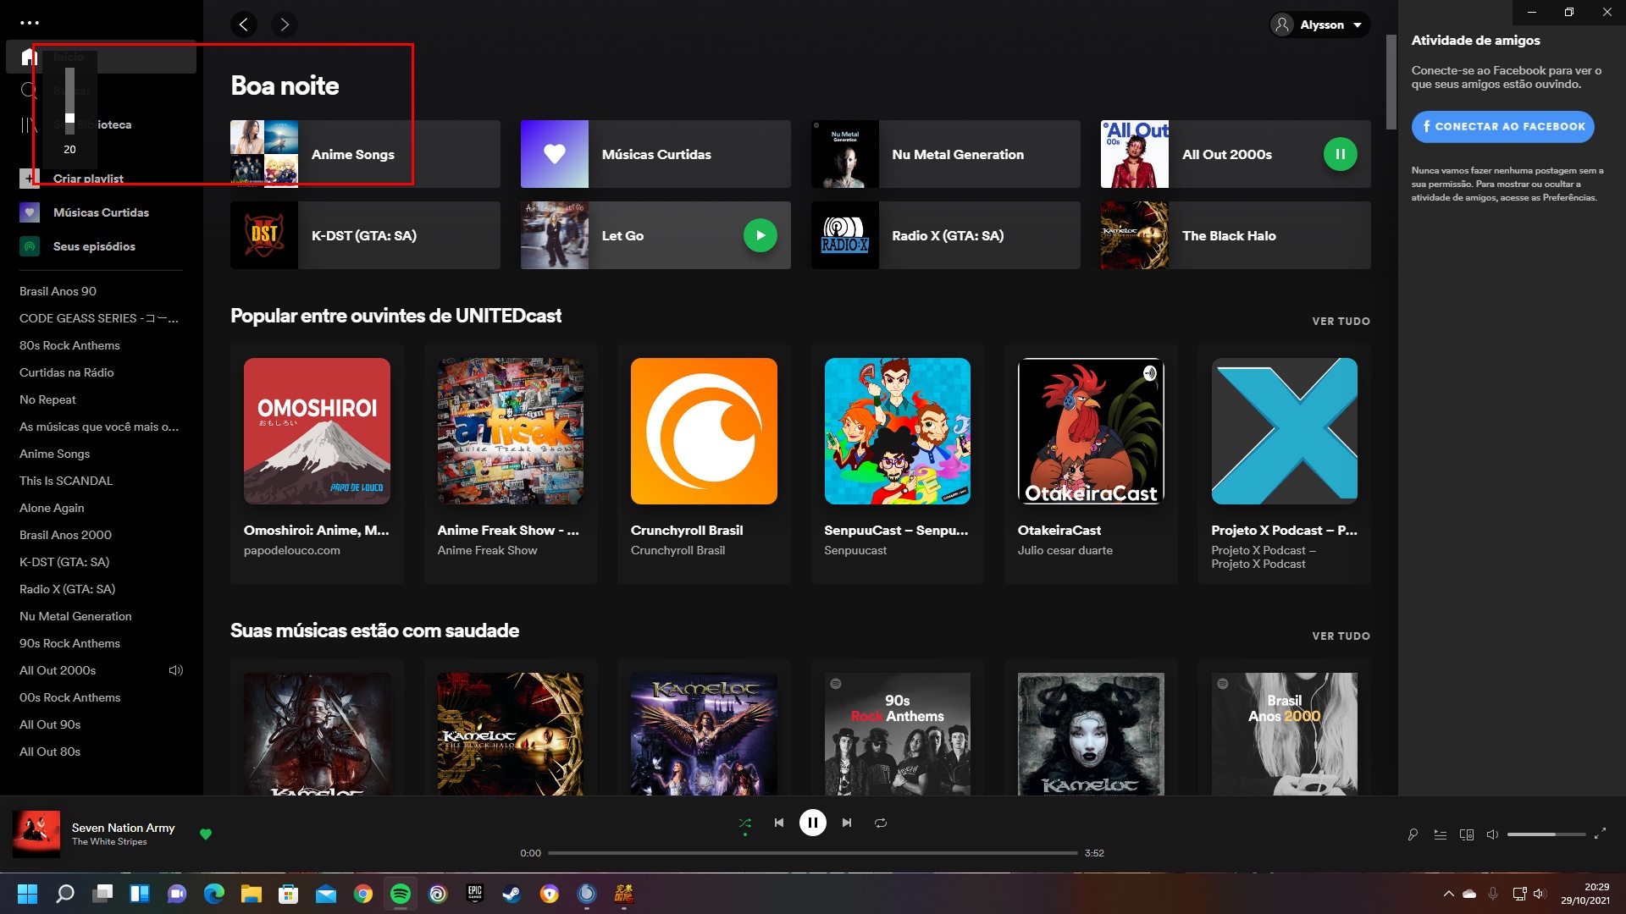Viewport: 1626px width, 914px height.
Task: Click the shuffle playback icon
Action: (745, 823)
